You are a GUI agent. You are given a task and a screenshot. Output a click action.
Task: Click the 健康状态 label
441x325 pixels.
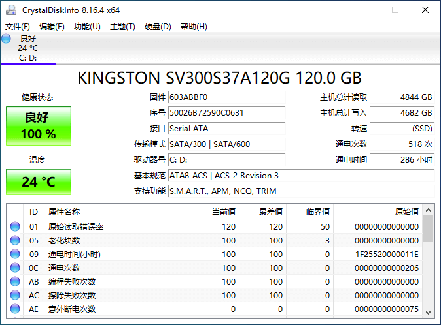(37, 97)
